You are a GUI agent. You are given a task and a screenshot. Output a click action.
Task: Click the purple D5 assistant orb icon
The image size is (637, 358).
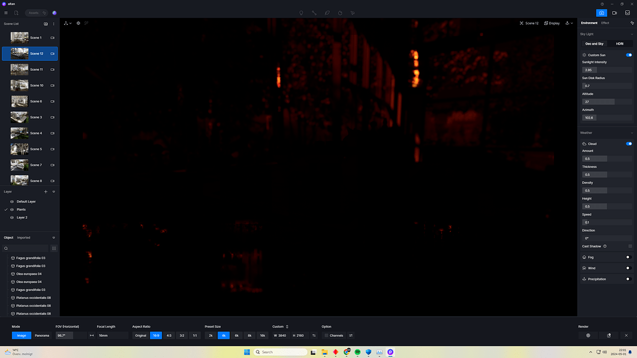point(55,13)
